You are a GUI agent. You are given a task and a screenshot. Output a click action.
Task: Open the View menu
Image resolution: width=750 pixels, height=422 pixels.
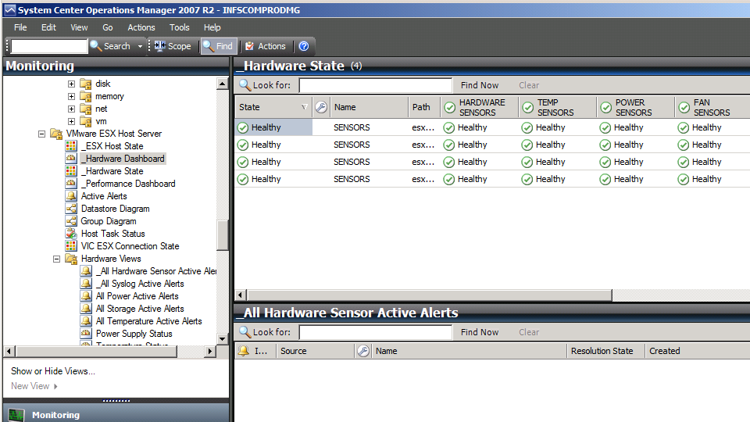coord(79,27)
